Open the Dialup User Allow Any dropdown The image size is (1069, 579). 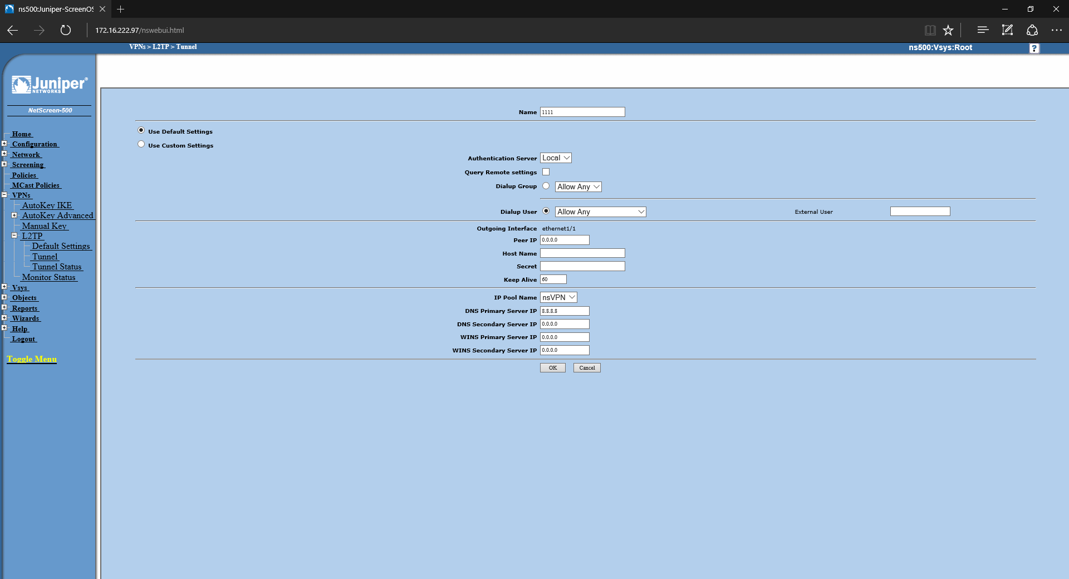tap(600, 212)
